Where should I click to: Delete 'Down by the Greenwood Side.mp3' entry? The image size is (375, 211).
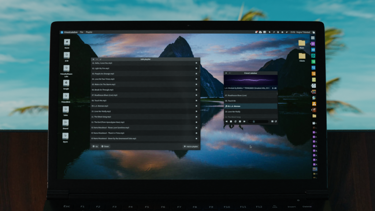click(196, 138)
